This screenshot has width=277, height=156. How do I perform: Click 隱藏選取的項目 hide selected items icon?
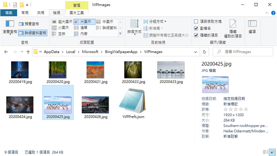pos(233,28)
